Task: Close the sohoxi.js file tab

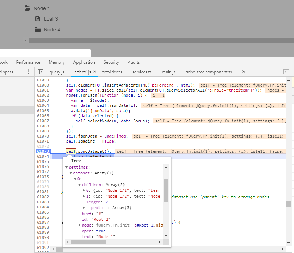Action: [x=95, y=72]
